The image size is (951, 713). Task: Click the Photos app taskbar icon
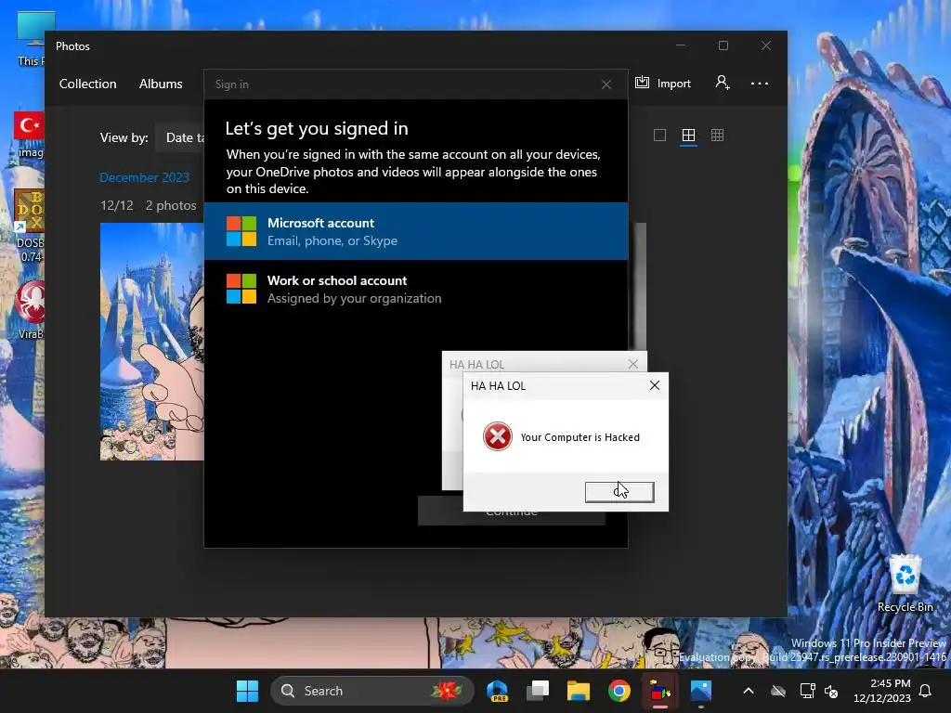click(x=700, y=691)
